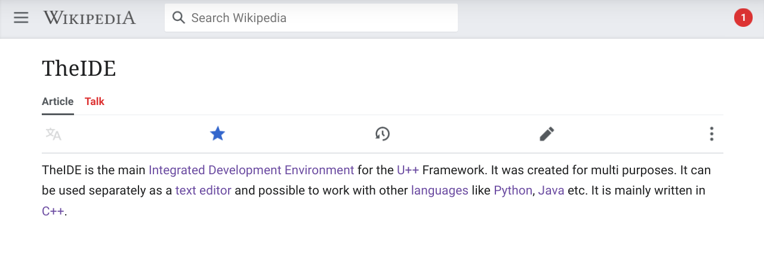Click the language translate icon
Image resolution: width=764 pixels, height=253 pixels.
[54, 134]
